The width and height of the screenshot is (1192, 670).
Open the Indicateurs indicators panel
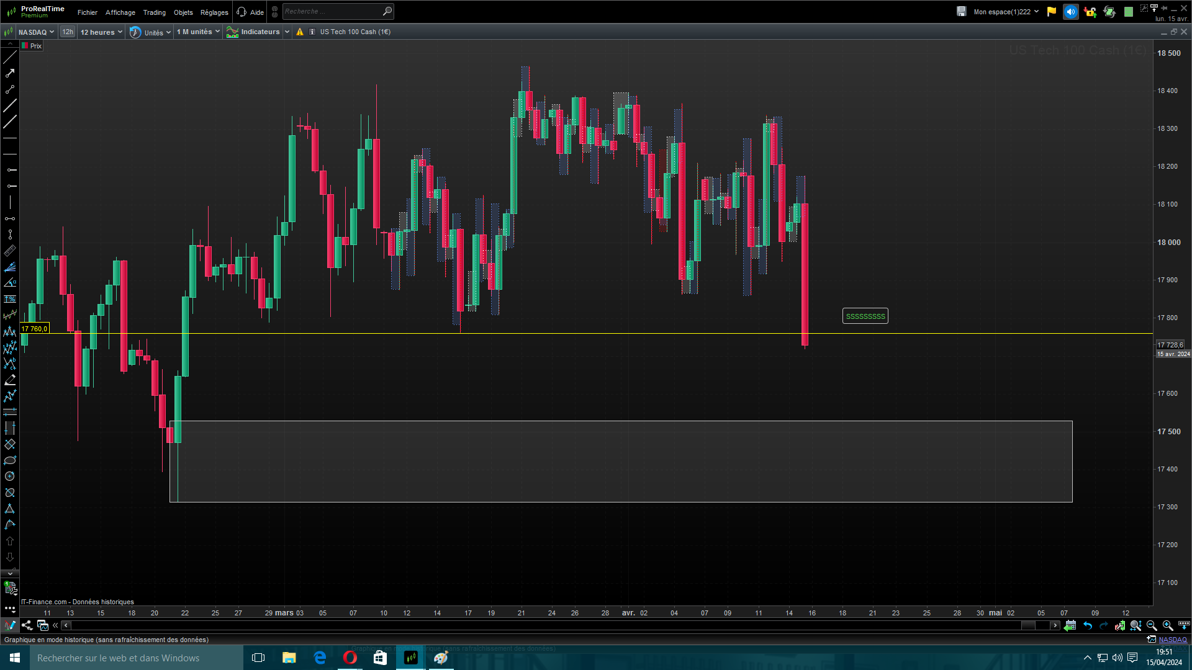tap(254, 32)
